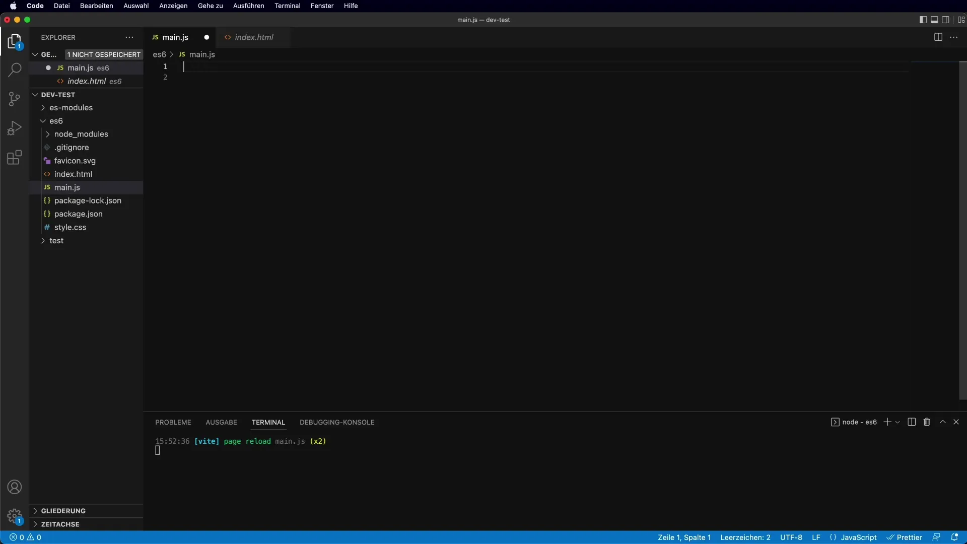Open the Source Control view
The width and height of the screenshot is (967, 544).
tap(15, 99)
